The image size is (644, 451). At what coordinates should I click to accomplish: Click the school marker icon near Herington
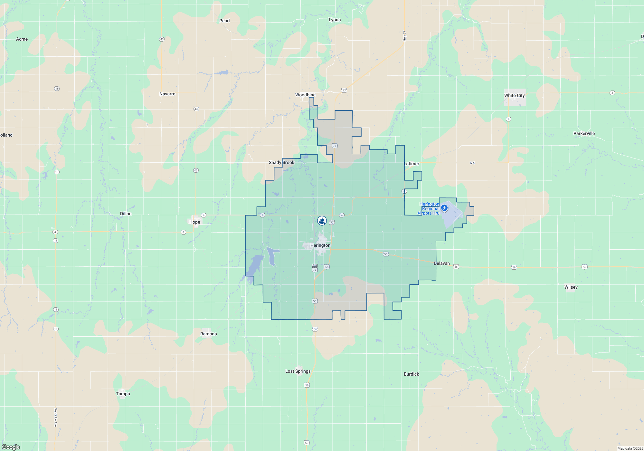(322, 220)
